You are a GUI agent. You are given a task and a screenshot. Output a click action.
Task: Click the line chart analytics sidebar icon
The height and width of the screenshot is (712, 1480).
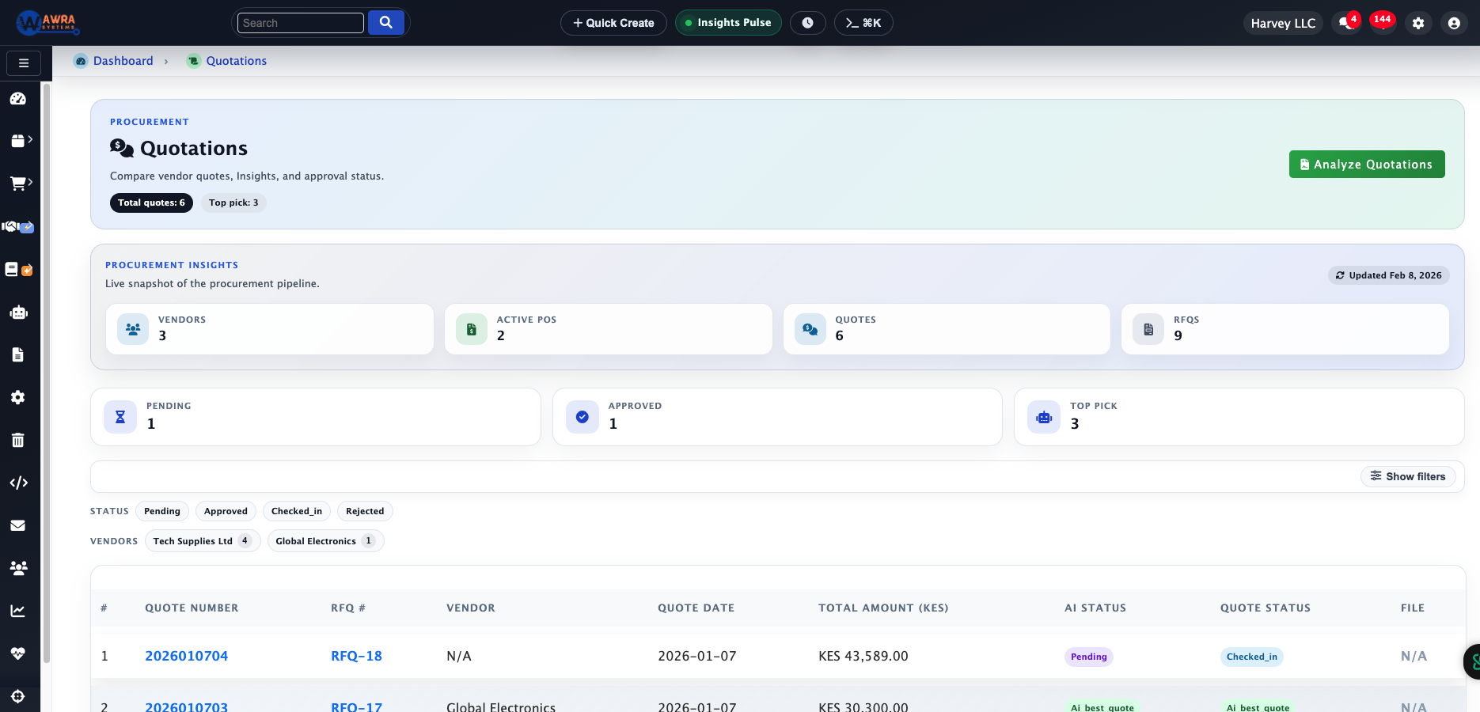click(x=18, y=611)
